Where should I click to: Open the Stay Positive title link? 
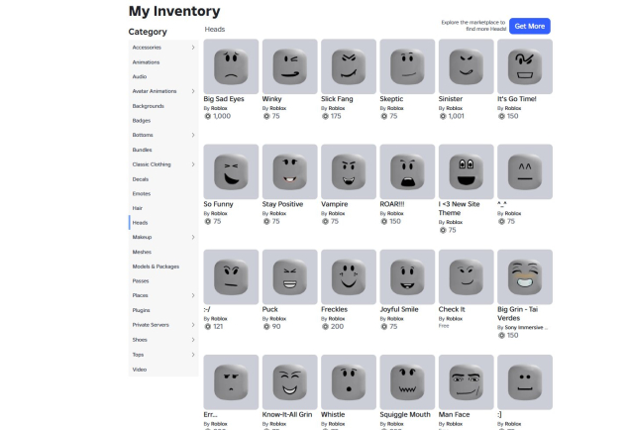(283, 204)
